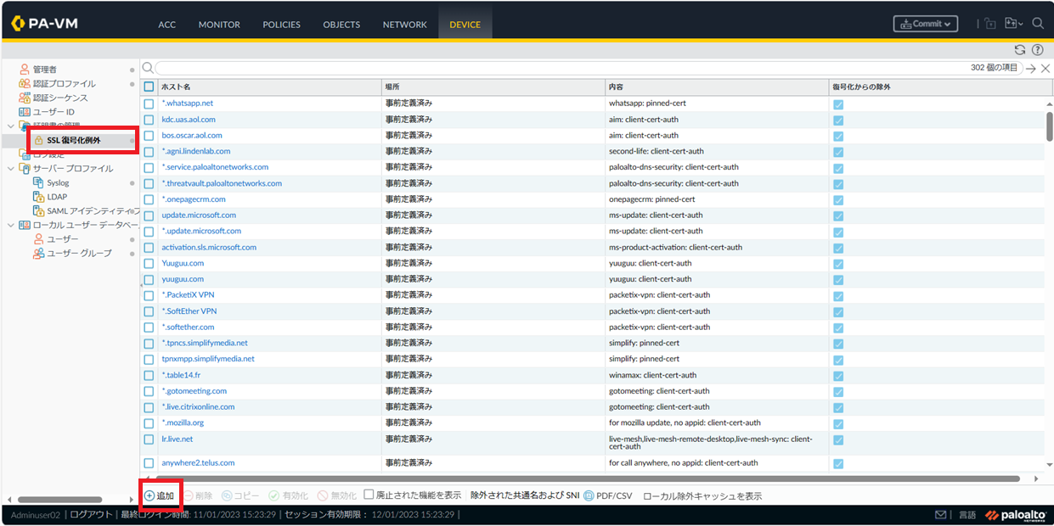Open the help question mark icon
The image size is (1054, 526).
1037,50
